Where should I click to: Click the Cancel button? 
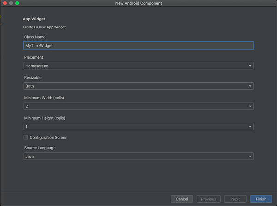tap(182, 199)
